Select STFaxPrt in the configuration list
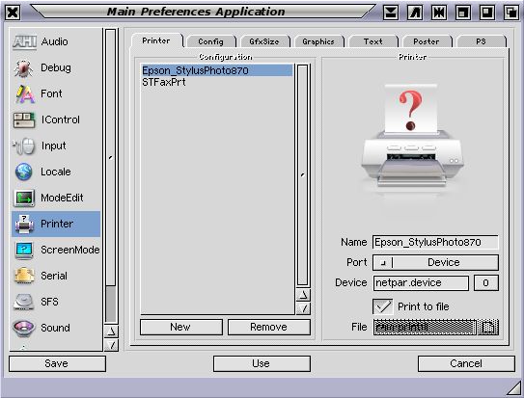Viewport: 524px width, 398px height. (217, 83)
